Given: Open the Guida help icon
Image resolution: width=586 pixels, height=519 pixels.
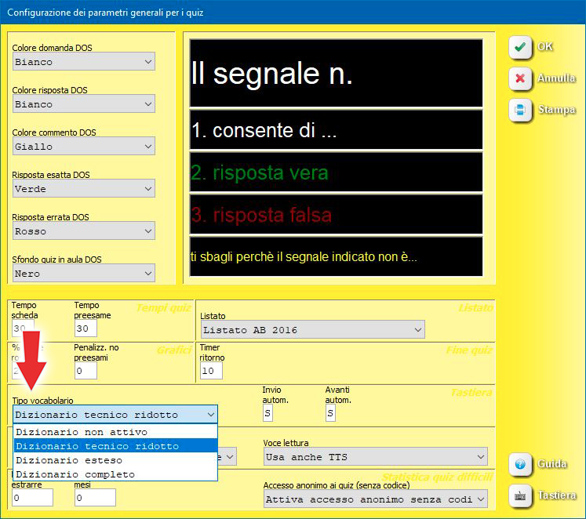Looking at the screenshot, I should tap(519, 463).
